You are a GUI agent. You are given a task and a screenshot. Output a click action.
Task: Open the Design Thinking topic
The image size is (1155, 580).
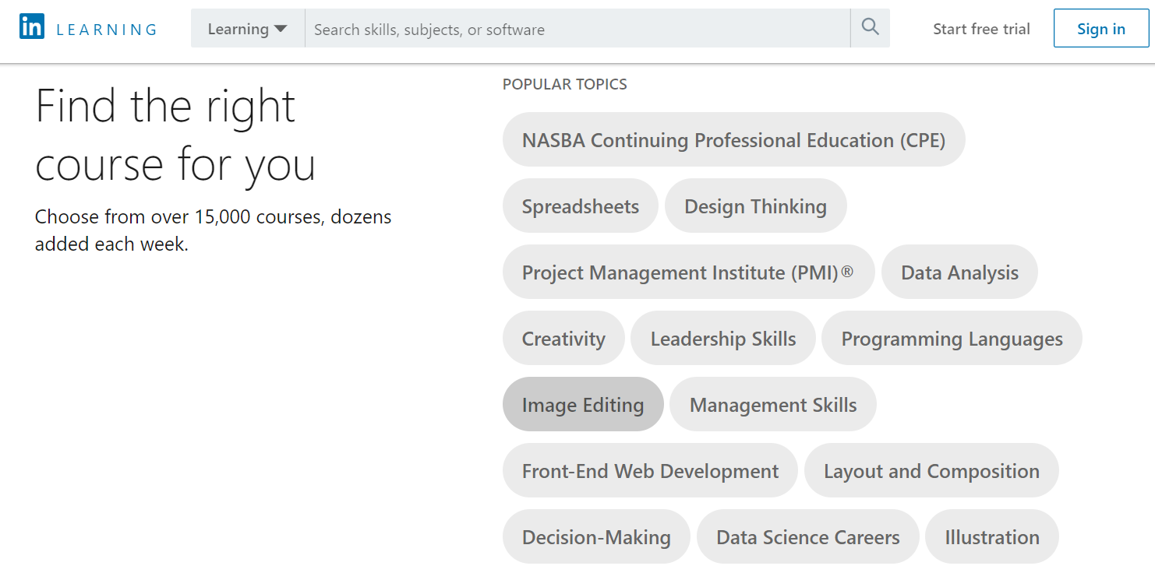point(755,206)
